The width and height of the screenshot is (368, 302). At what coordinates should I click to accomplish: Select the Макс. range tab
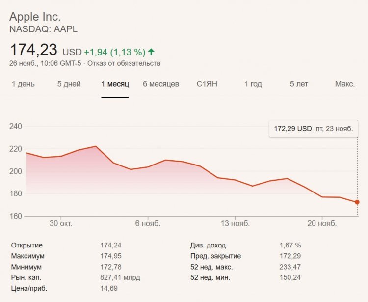pyautogui.click(x=345, y=84)
